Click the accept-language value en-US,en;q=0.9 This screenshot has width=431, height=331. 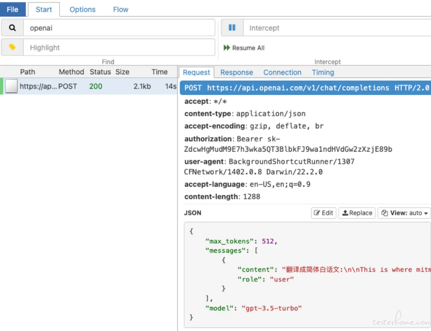click(280, 184)
